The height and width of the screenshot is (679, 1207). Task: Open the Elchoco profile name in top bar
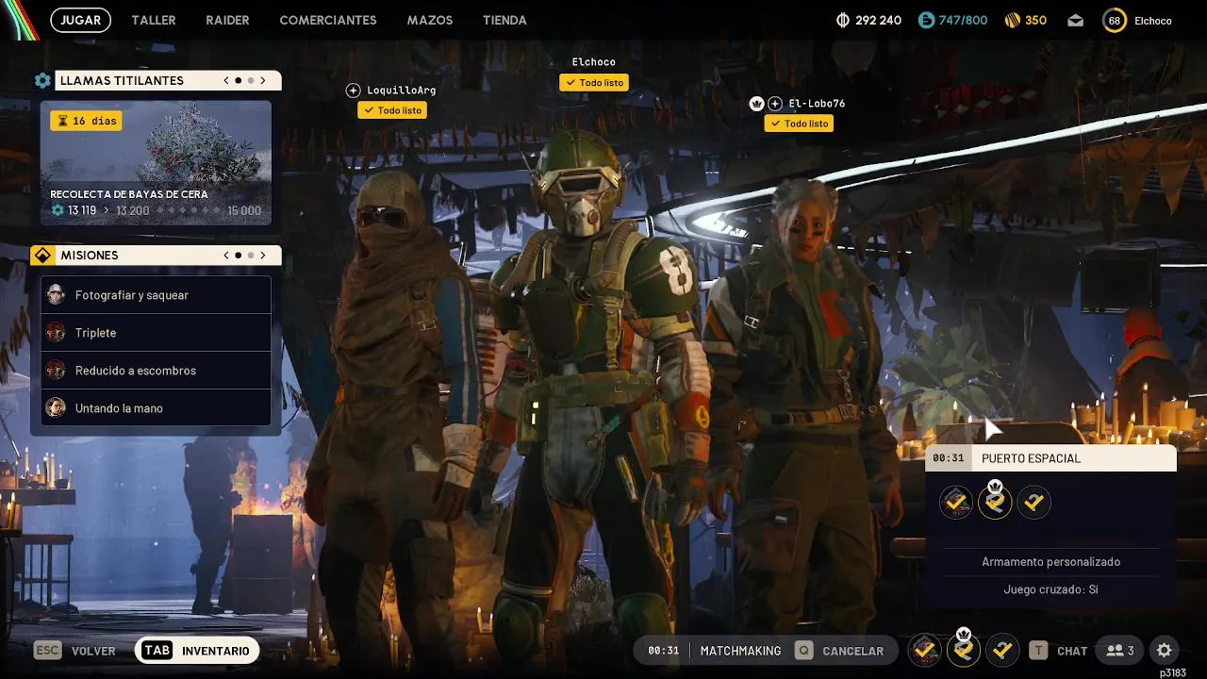tap(1153, 20)
